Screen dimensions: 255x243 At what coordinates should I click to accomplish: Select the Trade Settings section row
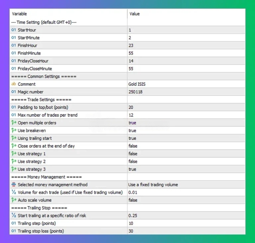(x=42, y=100)
